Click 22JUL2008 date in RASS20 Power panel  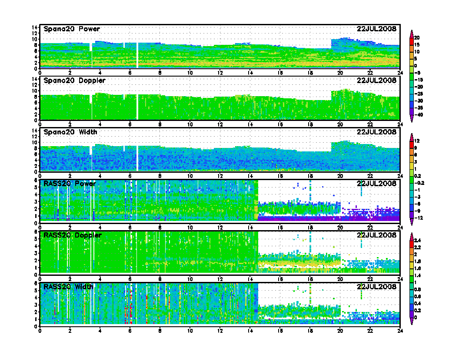coord(376,184)
